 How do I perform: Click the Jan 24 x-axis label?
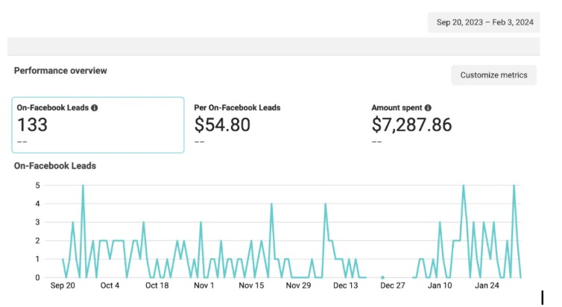point(487,285)
